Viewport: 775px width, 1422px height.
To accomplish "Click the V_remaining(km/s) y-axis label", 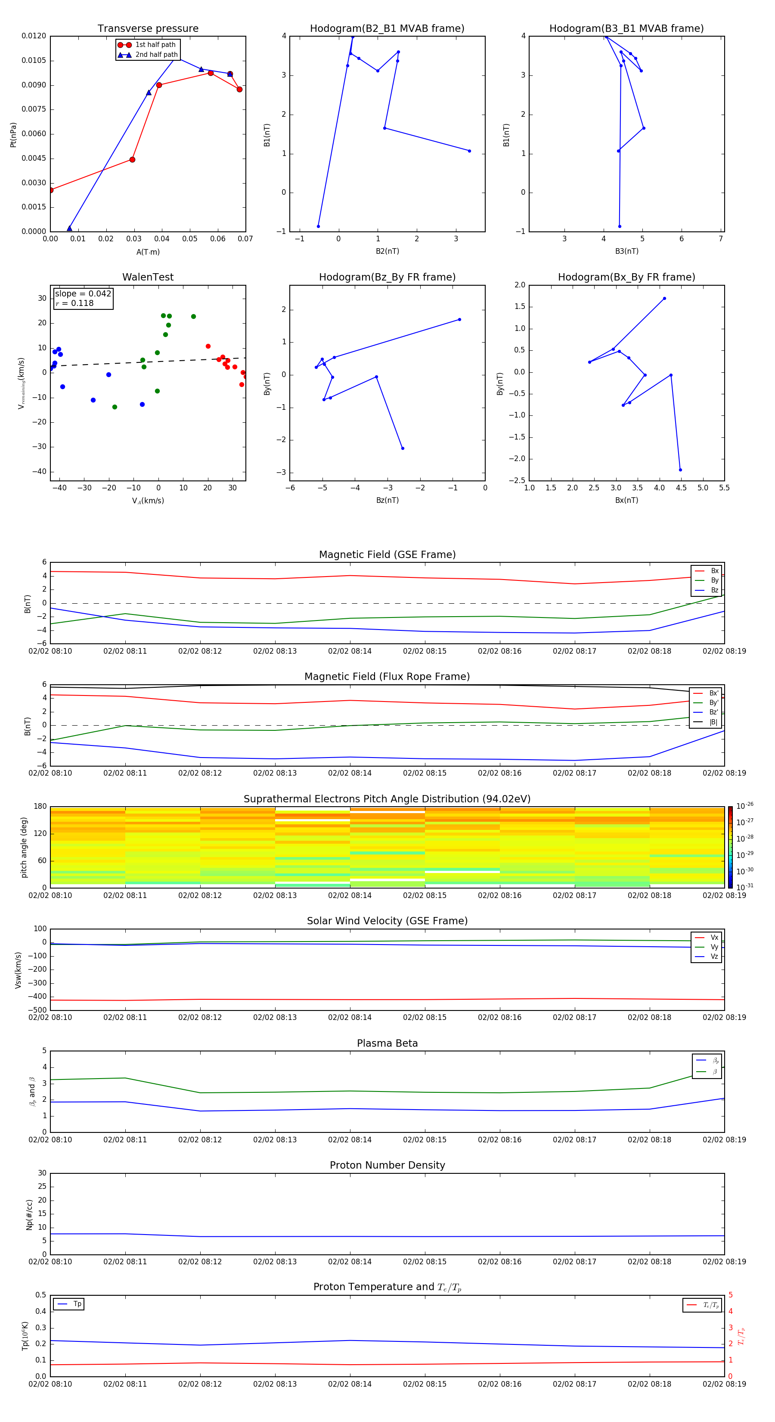I will (22, 384).
